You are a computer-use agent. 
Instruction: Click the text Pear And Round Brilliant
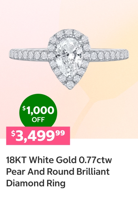58,172
